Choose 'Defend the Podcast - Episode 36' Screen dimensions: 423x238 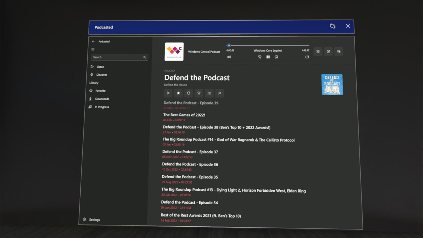coord(190,164)
